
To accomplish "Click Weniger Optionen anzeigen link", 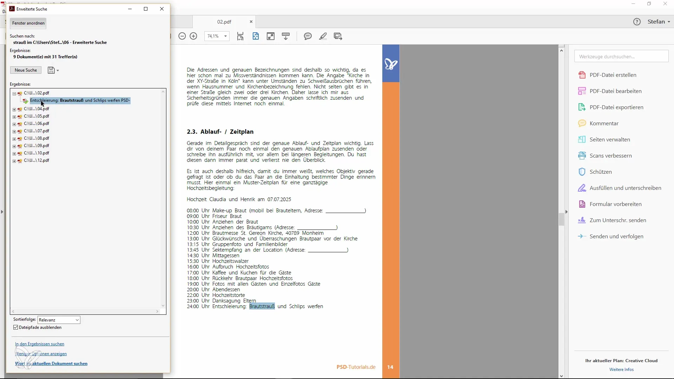I will [41, 354].
